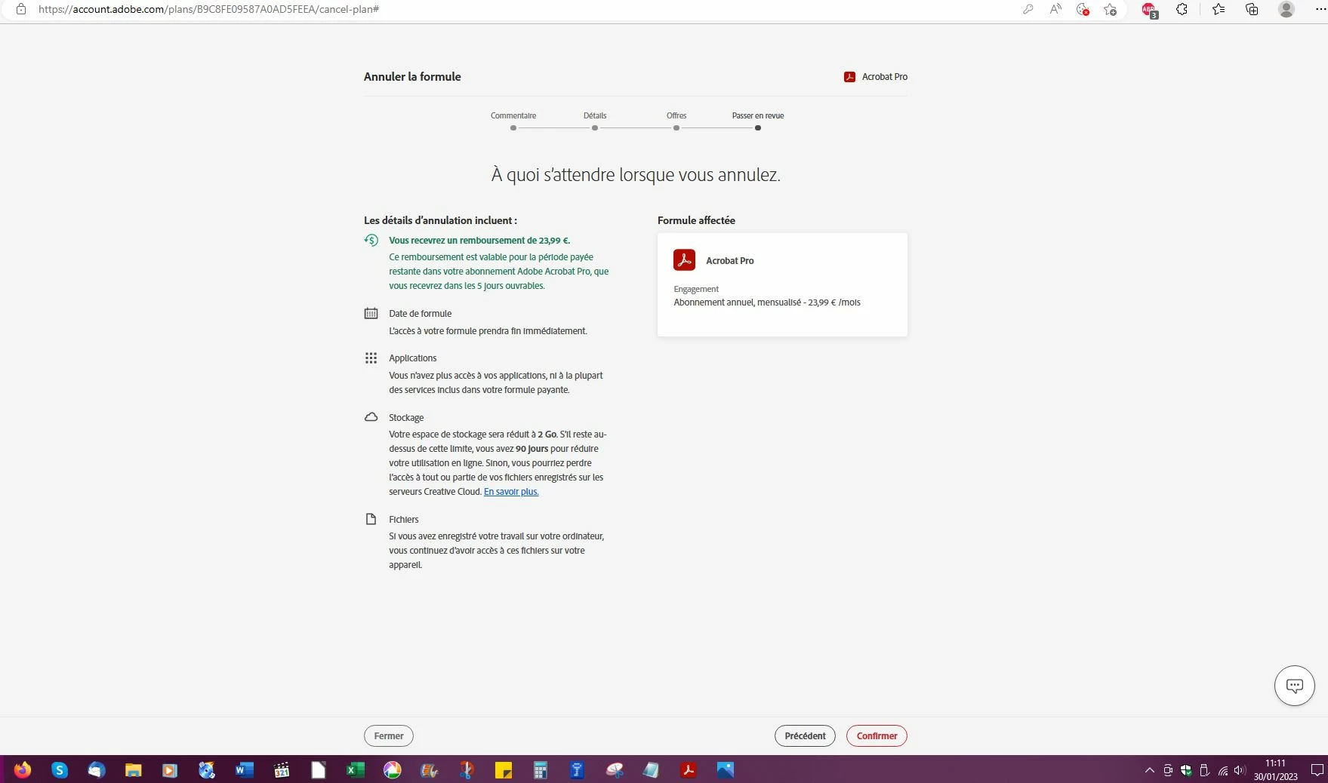1328x783 pixels.
Task: Open the En savoir plus link
Action: point(511,492)
